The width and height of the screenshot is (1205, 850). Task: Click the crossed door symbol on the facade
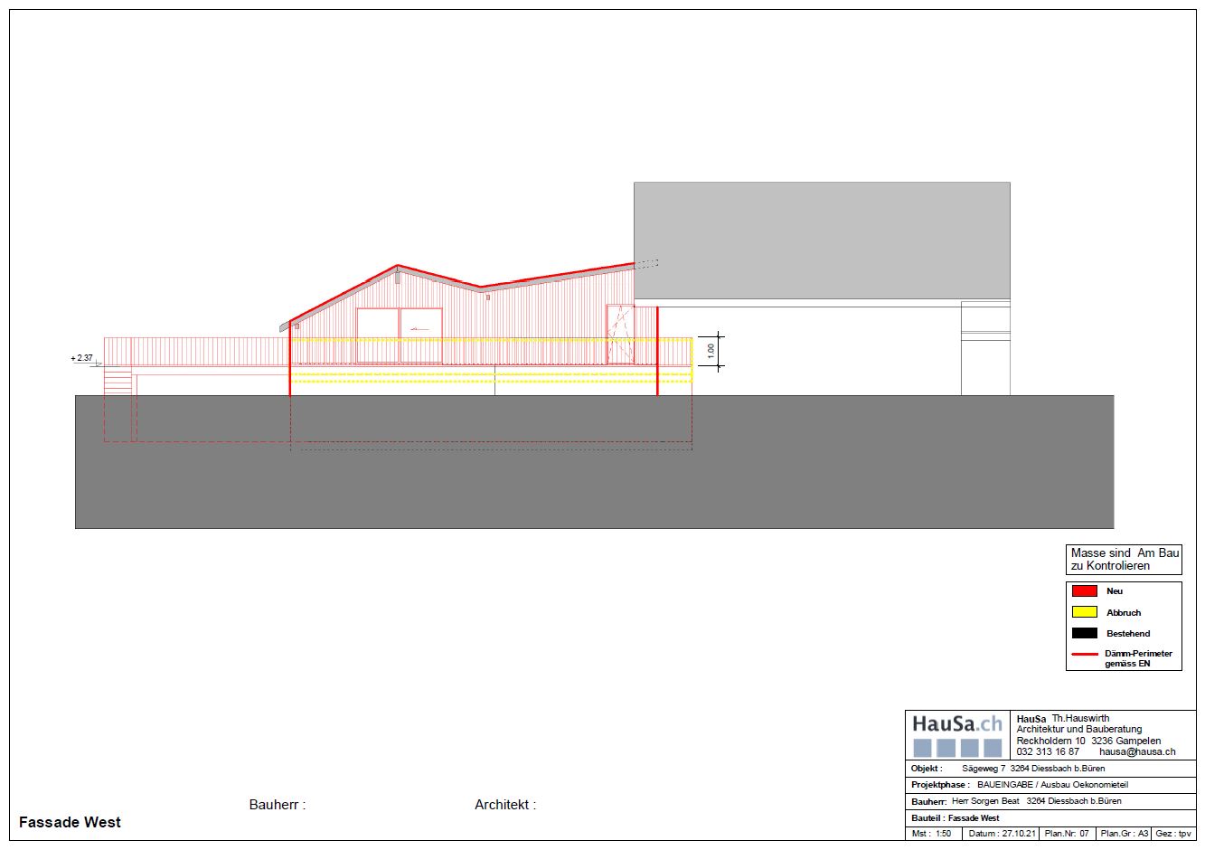(x=620, y=335)
